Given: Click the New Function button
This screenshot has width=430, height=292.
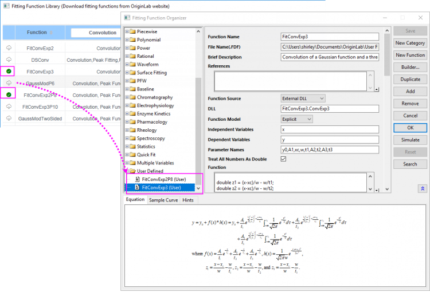Looking at the screenshot, I should click(x=411, y=55).
